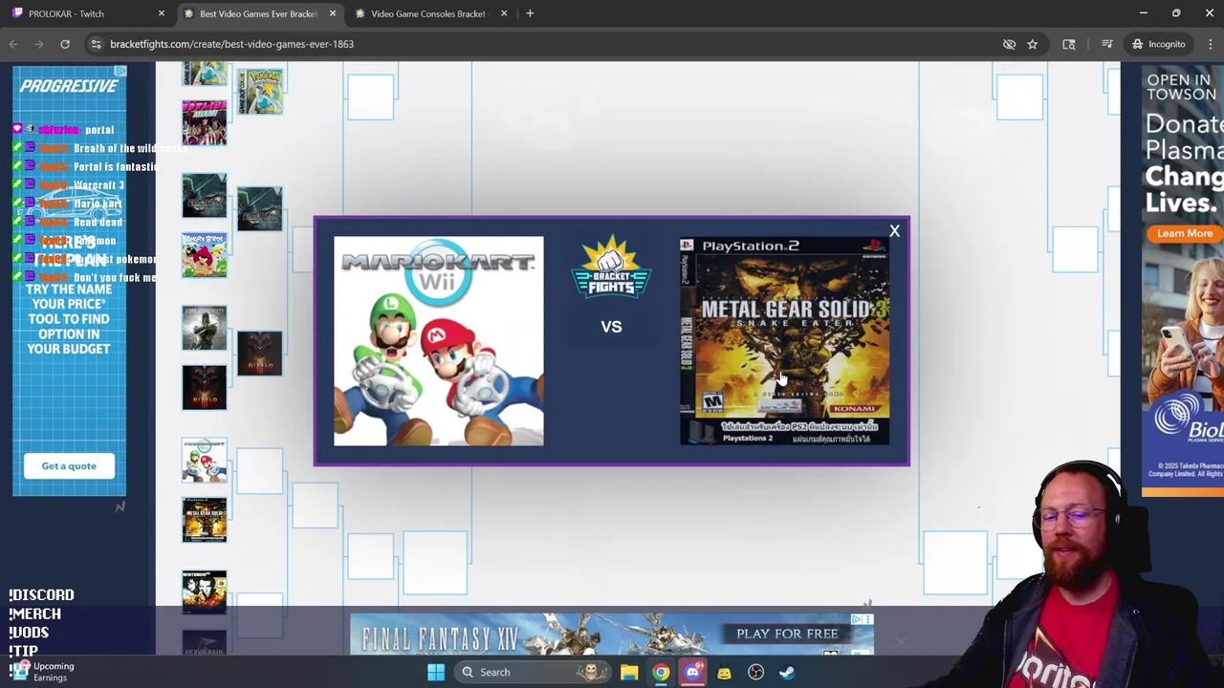Image resolution: width=1224 pixels, height=688 pixels.
Task: Click the Pokemon game thumbnail in the bracket
Action: [259, 92]
